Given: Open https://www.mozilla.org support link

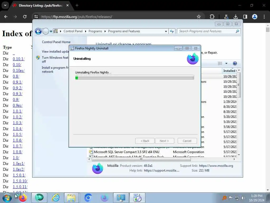Looking at the screenshot, I should pyautogui.click(x=216, y=166).
